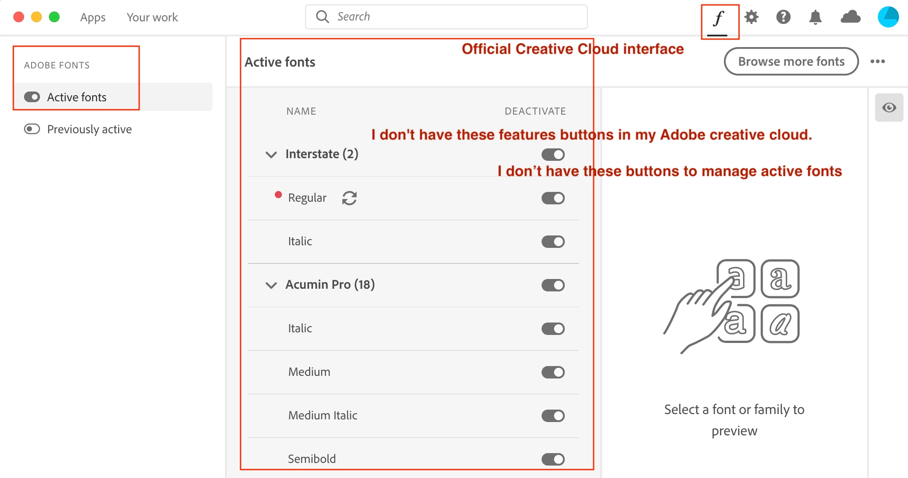This screenshot has height=478, width=908.
Task: Click Browse more fonts button
Action: pos(791,61)
